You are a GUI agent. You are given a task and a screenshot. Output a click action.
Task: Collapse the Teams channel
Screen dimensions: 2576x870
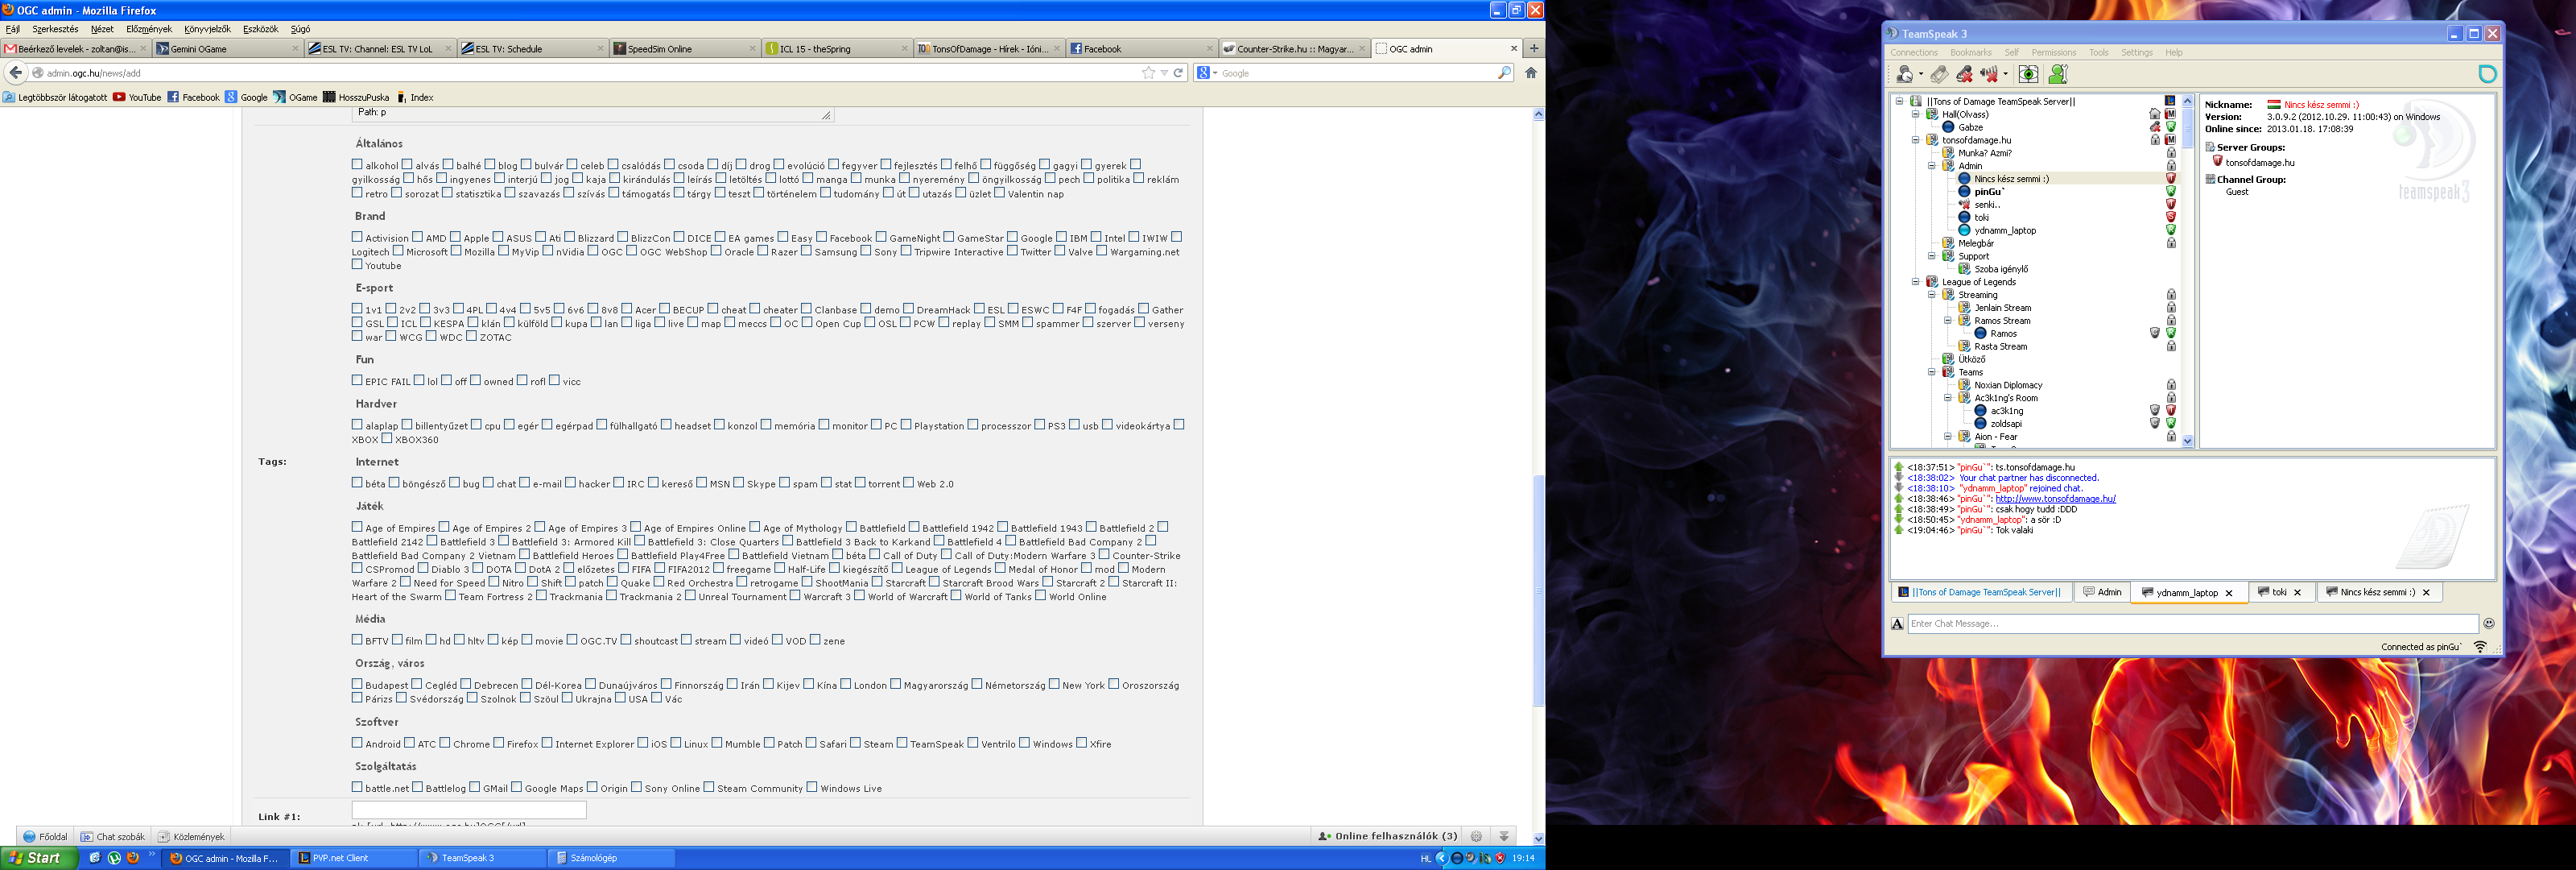(1931, 372)
